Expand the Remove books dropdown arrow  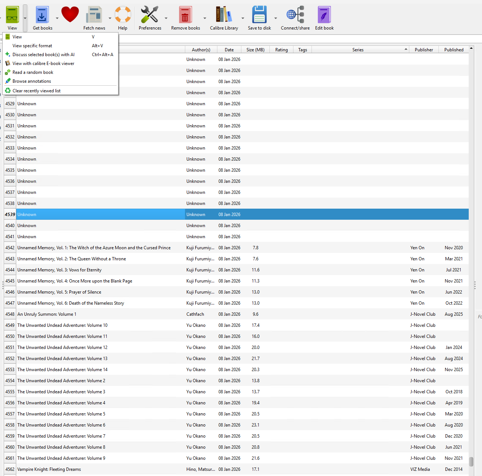205,18
